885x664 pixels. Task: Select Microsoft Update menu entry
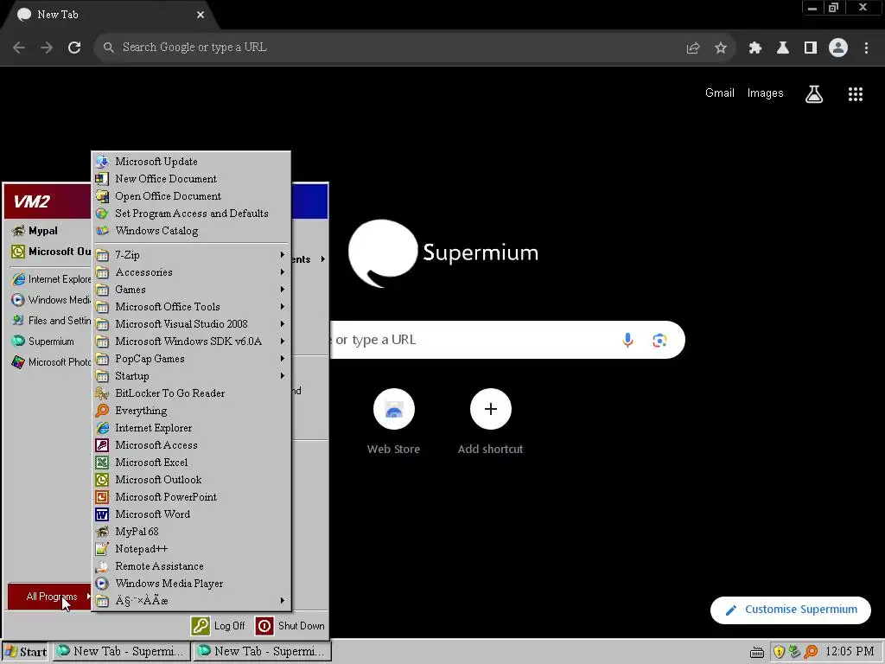click(x=192, y=162)
